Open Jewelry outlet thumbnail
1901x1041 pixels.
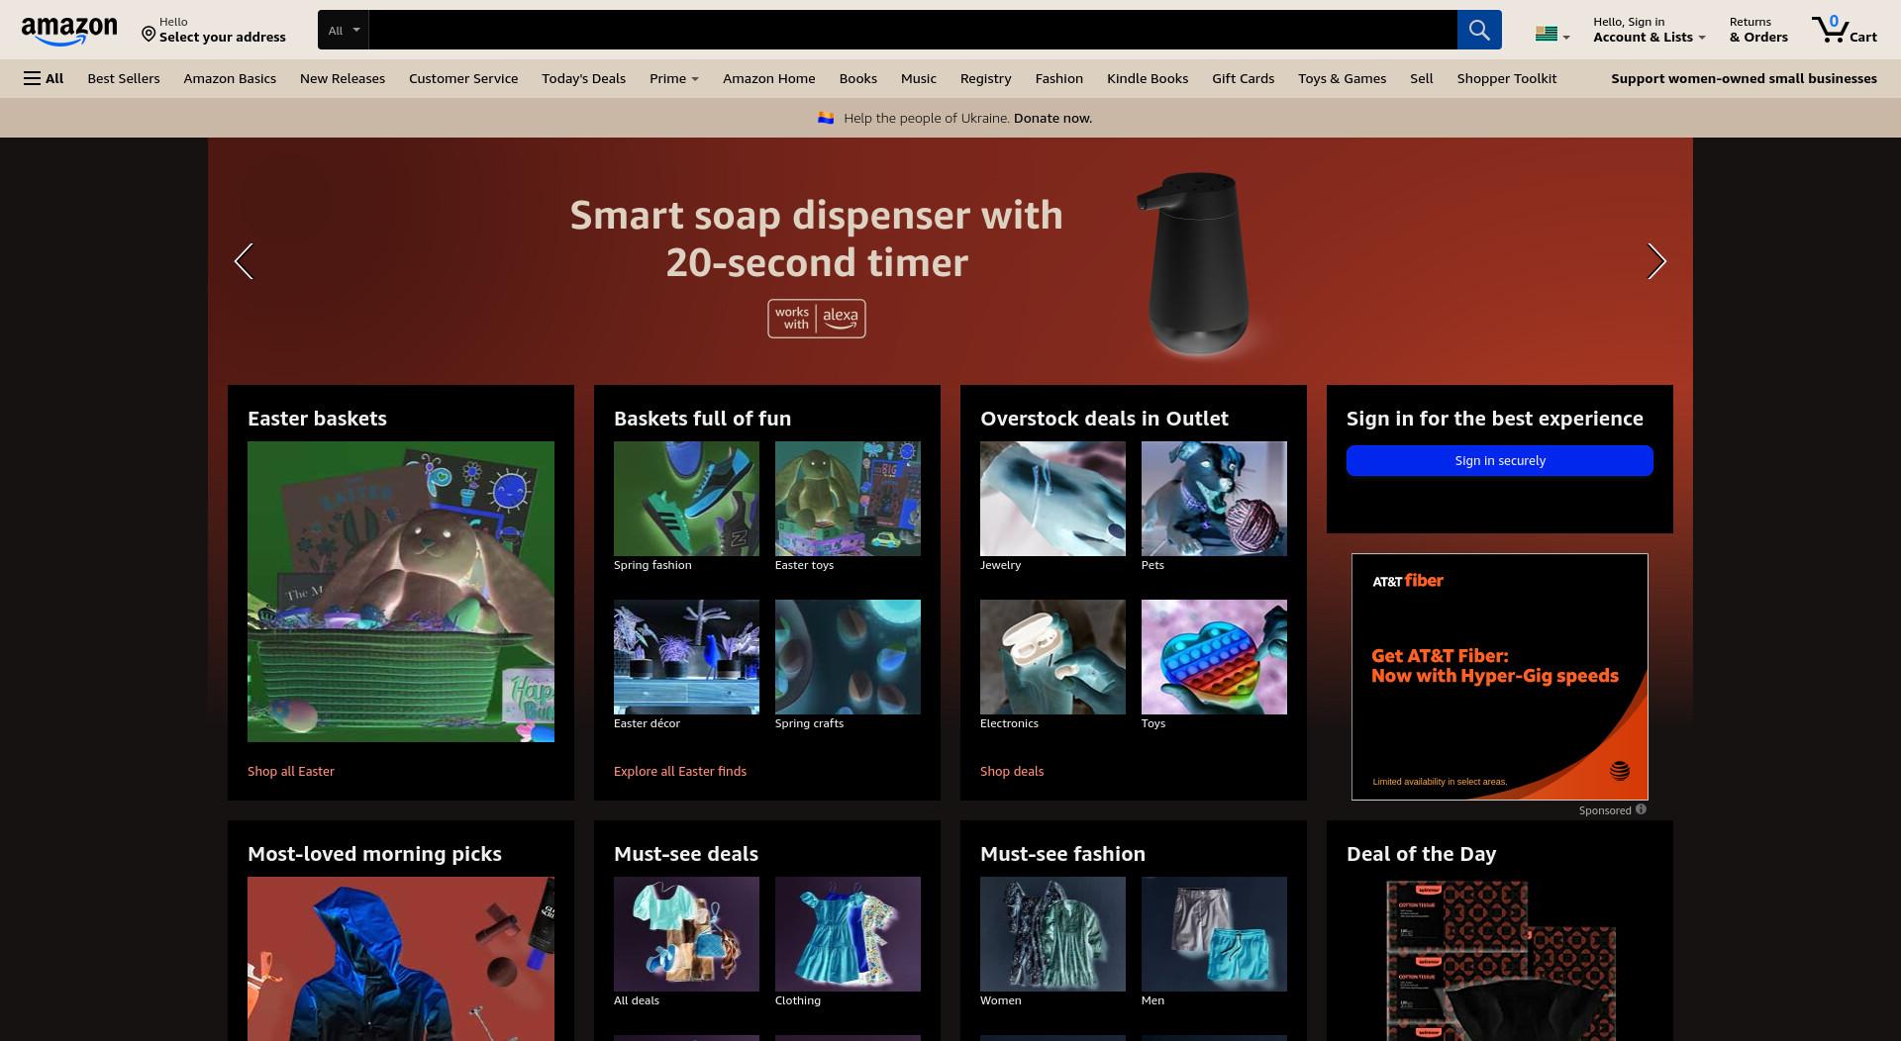(1052, 499)
